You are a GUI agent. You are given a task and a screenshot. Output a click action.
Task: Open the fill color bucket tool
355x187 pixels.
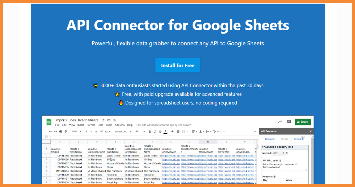pyautogui.click(x=173, y=131)
